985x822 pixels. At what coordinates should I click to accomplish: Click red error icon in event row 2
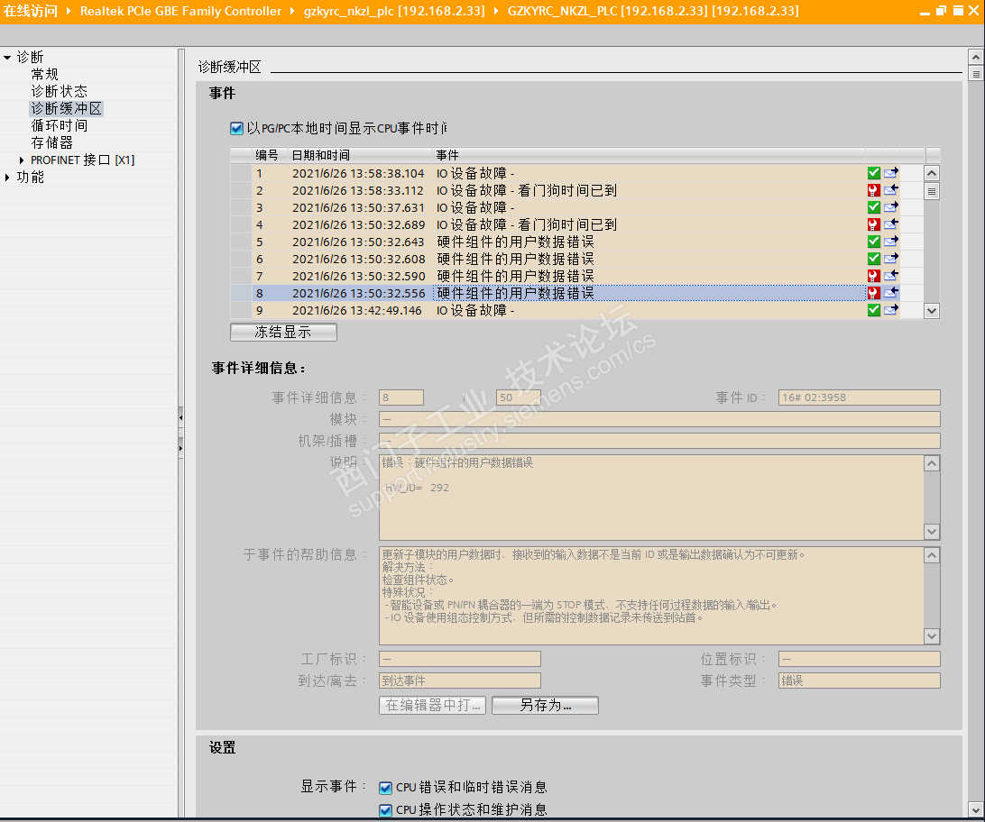point(873,190)
